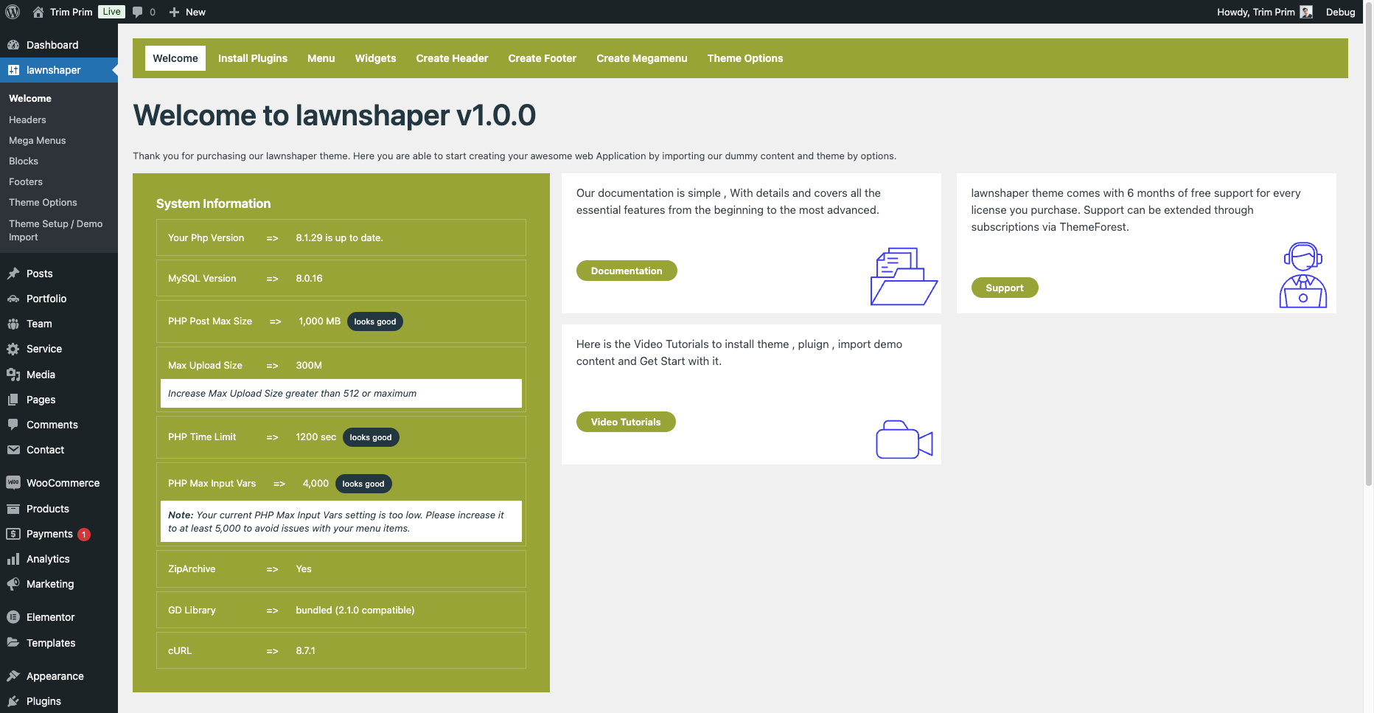Click the WordPress logo icon
The width and height of the screenshot is (1374, 713).
click(13, 12)
